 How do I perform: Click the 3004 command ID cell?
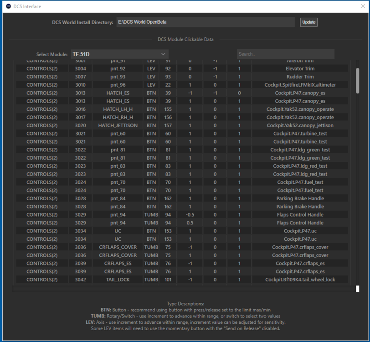tap(81, 69)
